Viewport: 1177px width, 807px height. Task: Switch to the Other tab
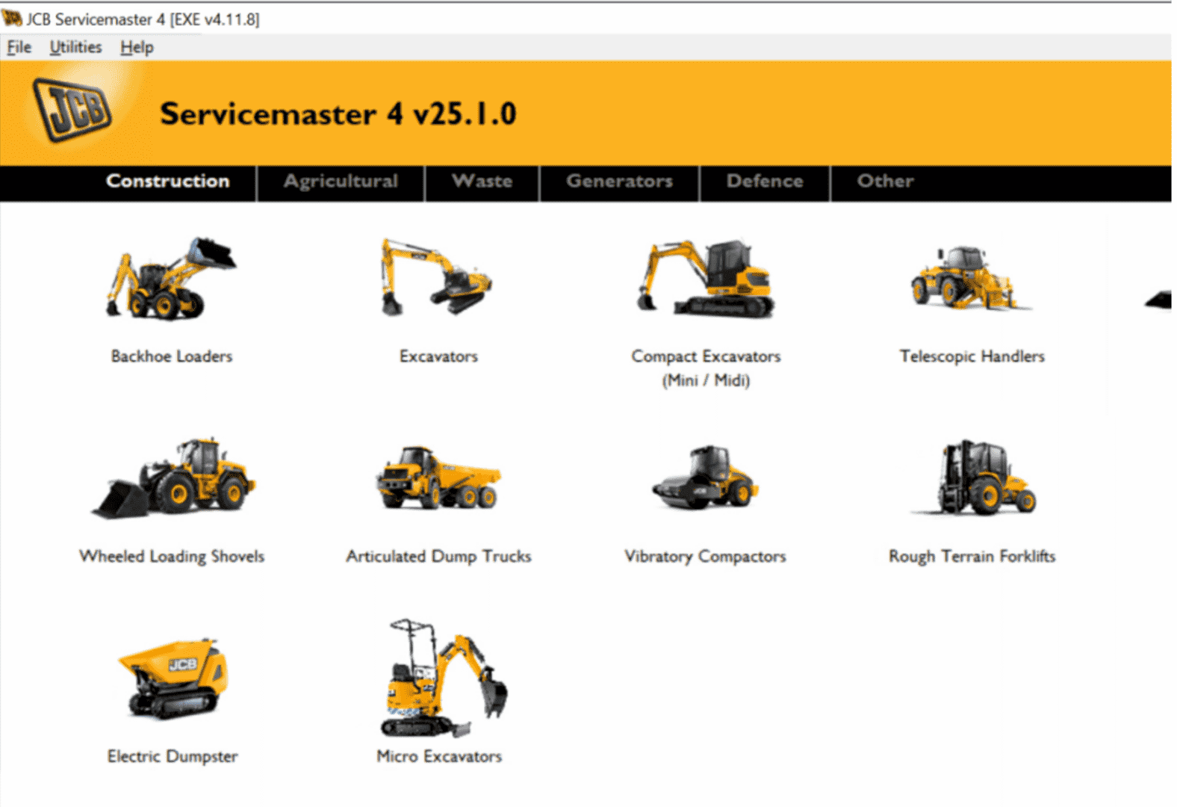pos(885,182)
